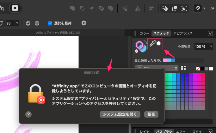Image resolution: width=216 pixels, height=133 pixels.
Task: Click the help question mark button
Action: pyautogui.click(x=28, y=114)
